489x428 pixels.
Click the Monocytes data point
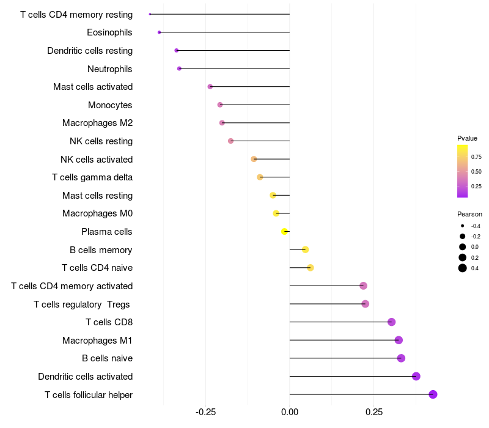(220, 105)
